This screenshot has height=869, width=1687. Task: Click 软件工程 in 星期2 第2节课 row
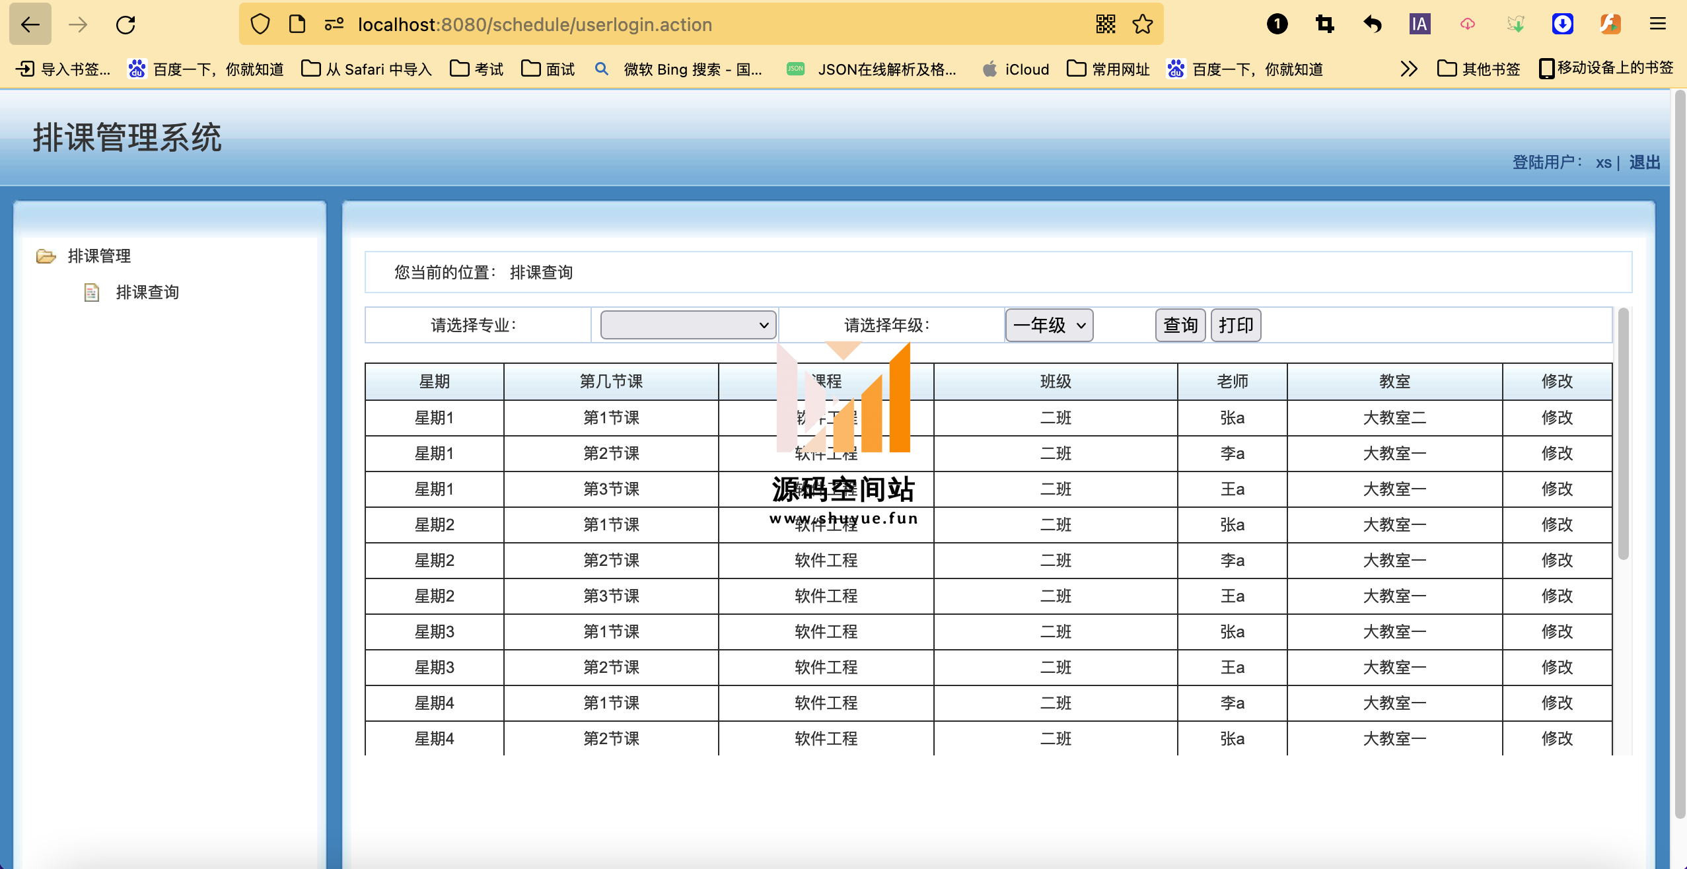click(826, 561)
